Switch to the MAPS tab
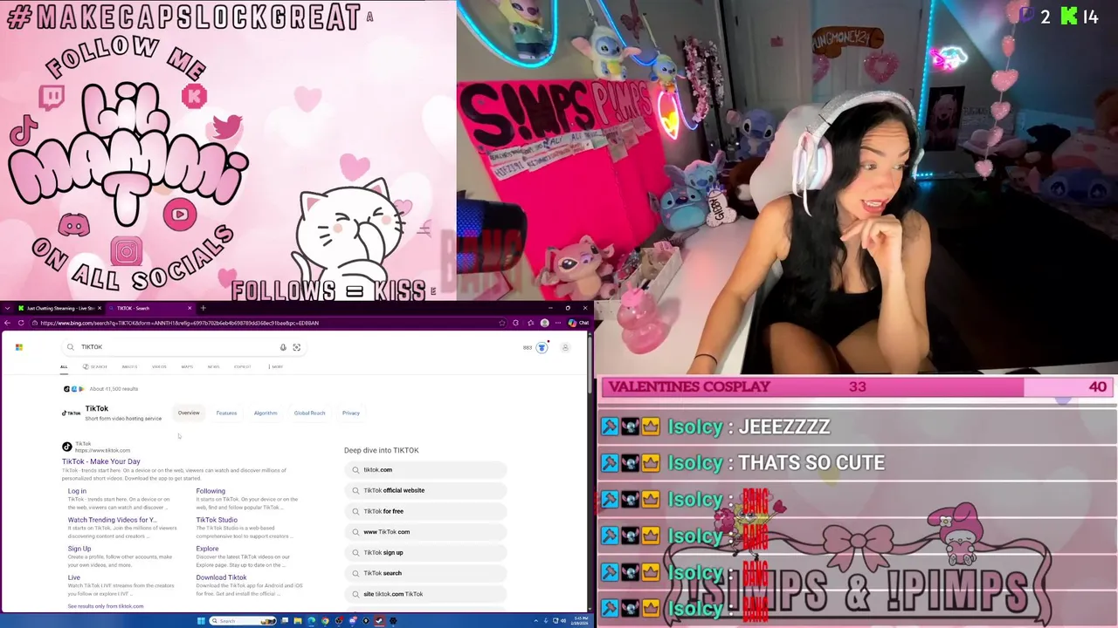 click(187, 366)
